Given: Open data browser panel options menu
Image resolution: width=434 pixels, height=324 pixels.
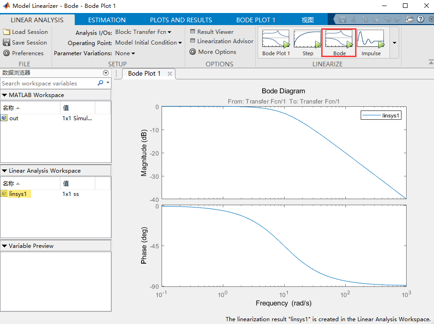Looking at the screenshot, I should coord(106,73).
